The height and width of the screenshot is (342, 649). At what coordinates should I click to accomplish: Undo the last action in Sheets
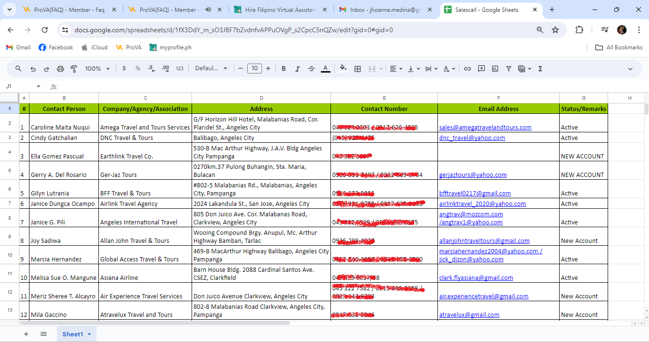point(33,69)
